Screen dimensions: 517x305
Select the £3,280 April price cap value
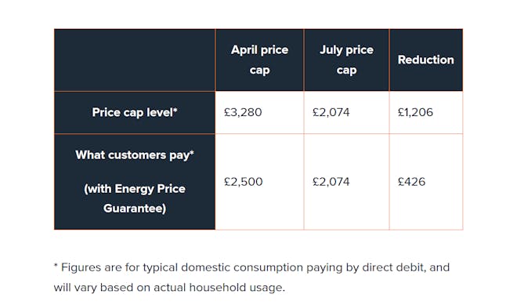tap(243, 112)
